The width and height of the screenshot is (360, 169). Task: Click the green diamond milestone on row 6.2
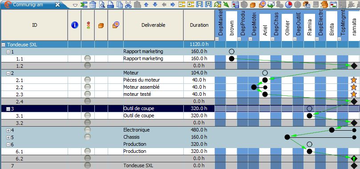(x=354, y=159)
